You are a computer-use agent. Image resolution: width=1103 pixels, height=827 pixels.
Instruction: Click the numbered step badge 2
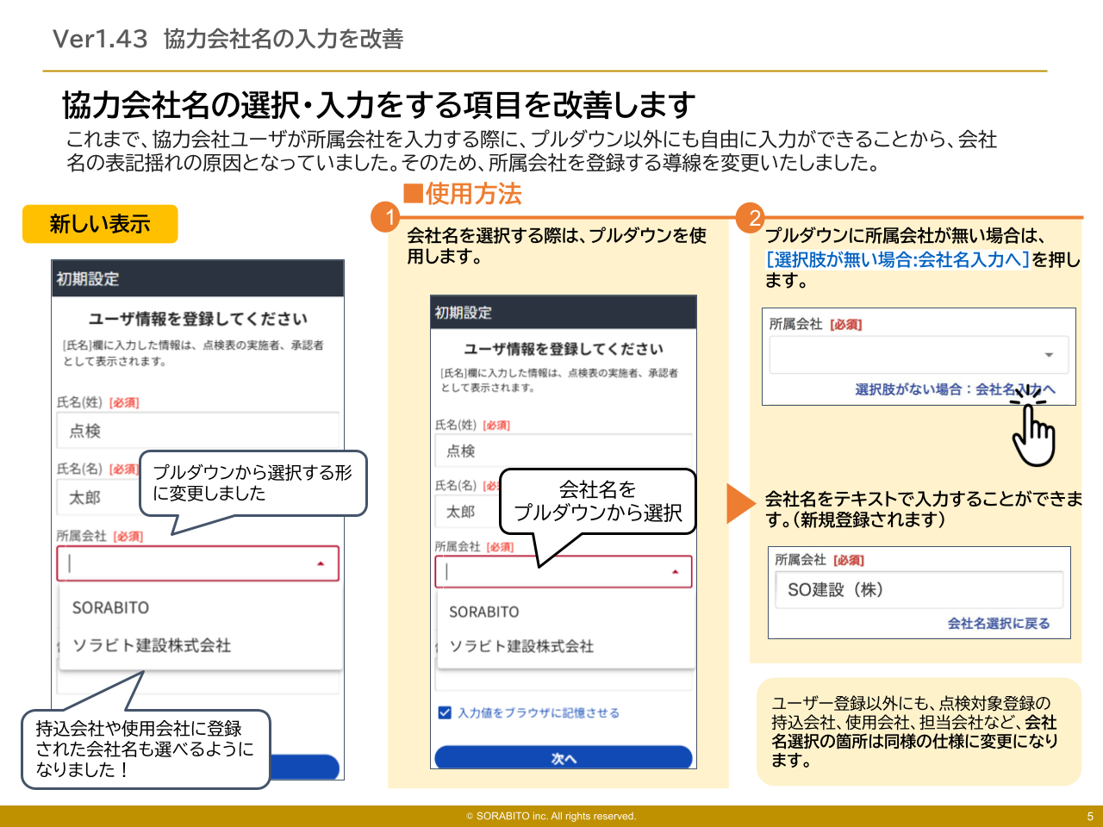pos(751,215)
